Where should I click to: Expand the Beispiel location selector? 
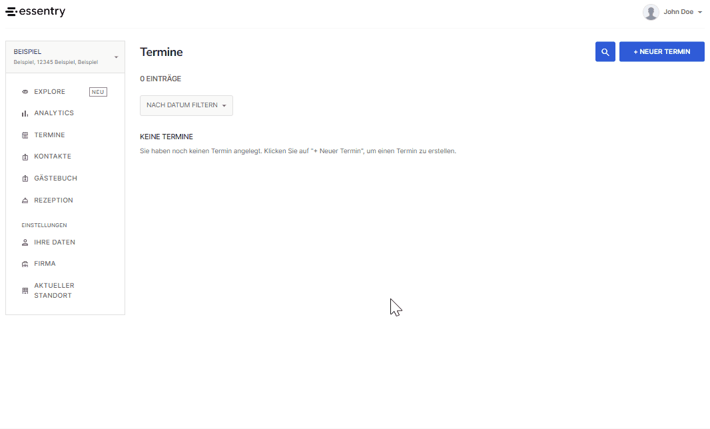pyautogui.click(x=65, y=57)
